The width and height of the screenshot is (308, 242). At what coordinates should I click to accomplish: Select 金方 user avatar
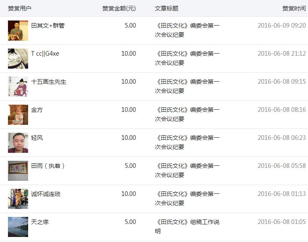[x=18, y=115]
